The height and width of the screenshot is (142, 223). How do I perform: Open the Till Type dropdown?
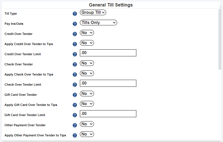pyautogui.click(x=93, y=12)
